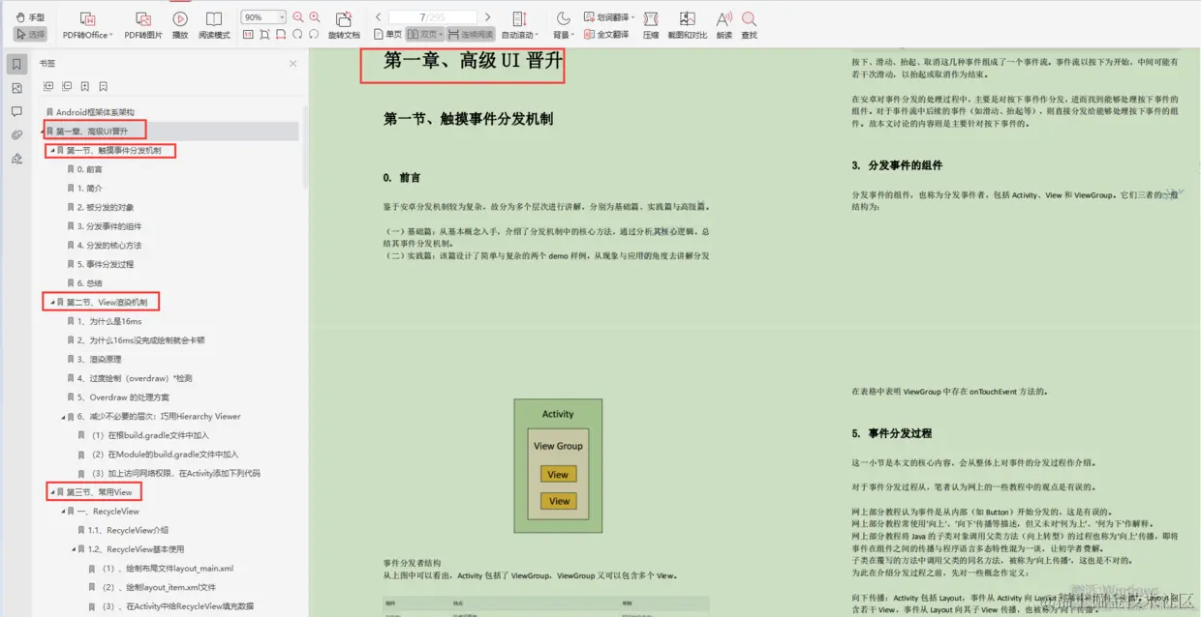Click the page number input field
This screenshot has height=617, width=1201.
pyautogui.click(x=432, y=17)
